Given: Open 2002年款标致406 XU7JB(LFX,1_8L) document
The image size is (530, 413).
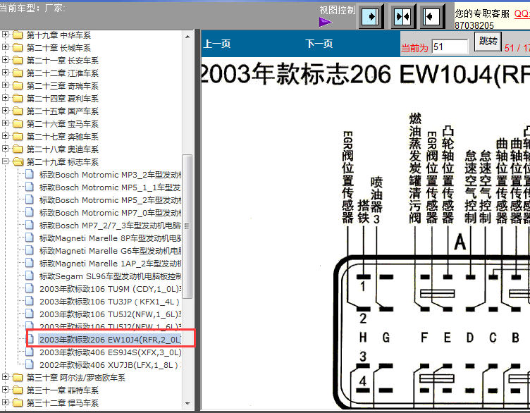Looking at the screenshot, I should tap(110, 365).
